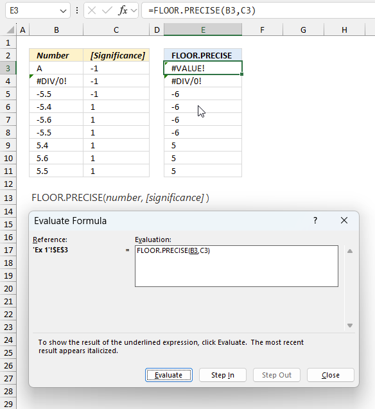Select cell B7 with -5.6
Image resolution: width=375 pixels, height=409 pixels.
click(x=57, y=119)
